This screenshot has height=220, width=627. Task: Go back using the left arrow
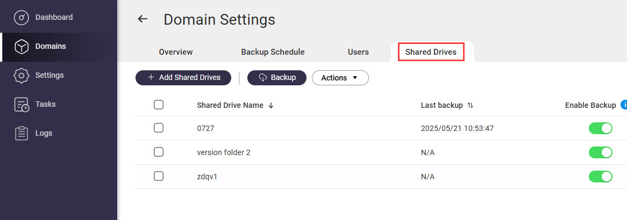pyautogui.click(x=142, y=19)
